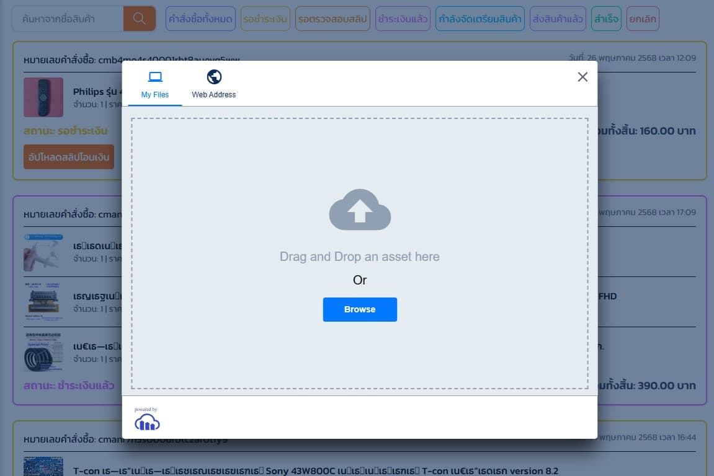Open the black coiled cable thumbnail

point(43,352)
